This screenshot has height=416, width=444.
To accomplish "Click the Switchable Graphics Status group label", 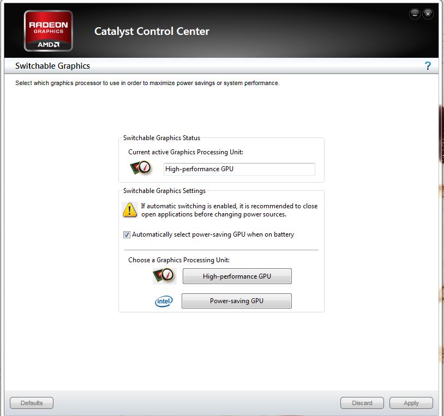I will (x=161, y=138).
